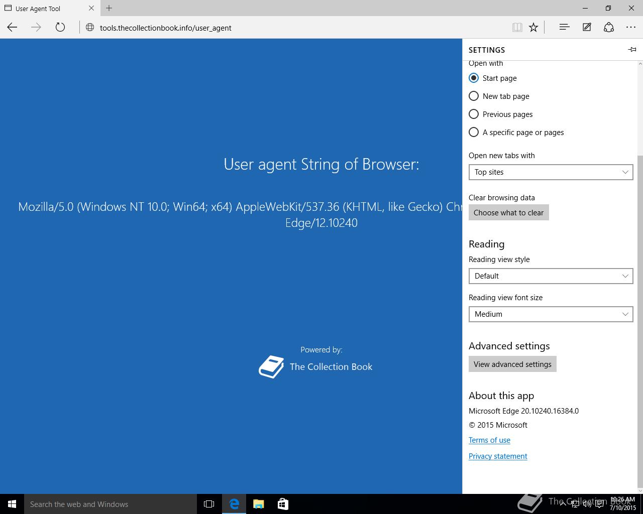
Task: Show hidden tray icons chevron
Action: tap(563, 504)
